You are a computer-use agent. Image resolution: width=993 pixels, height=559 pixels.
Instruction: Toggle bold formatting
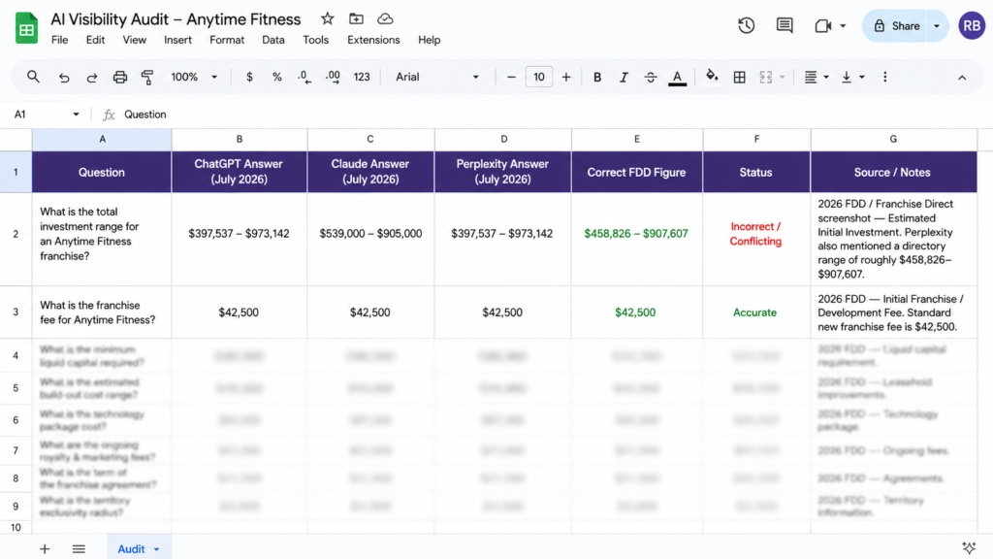tap(596, 77)
